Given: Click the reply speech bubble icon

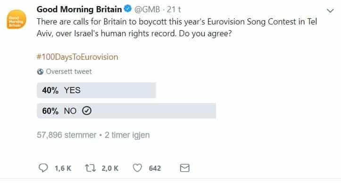Looking at the screenshot, I should point(43,168).
